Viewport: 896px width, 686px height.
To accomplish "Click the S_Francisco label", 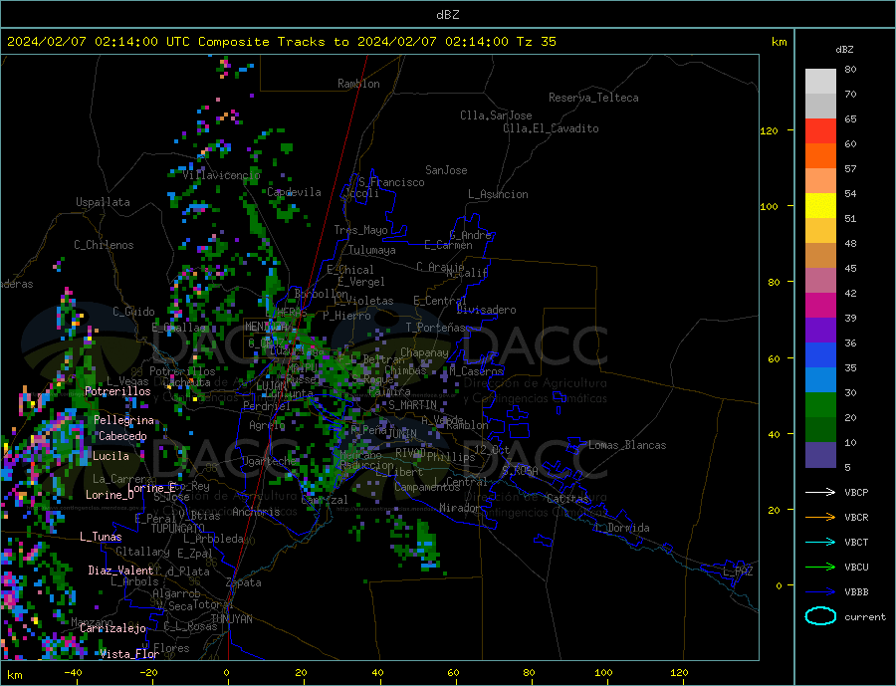I will [391, 182].
